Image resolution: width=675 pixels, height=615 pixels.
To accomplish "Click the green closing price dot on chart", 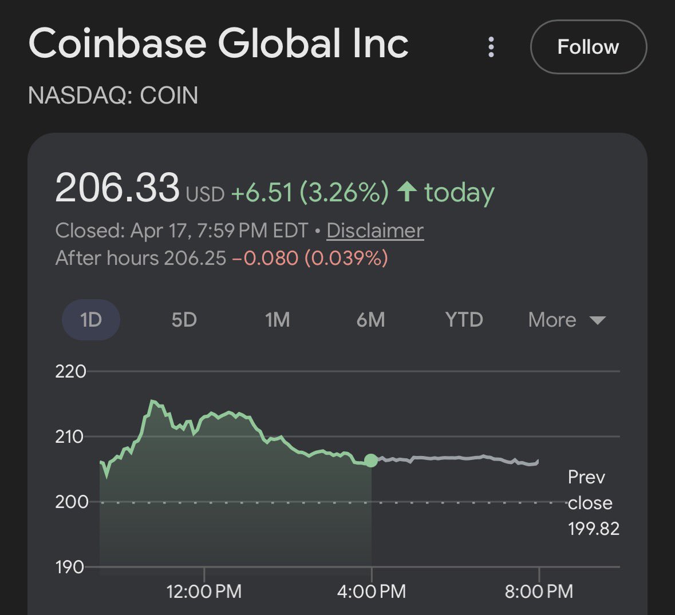I will (371, 461).
